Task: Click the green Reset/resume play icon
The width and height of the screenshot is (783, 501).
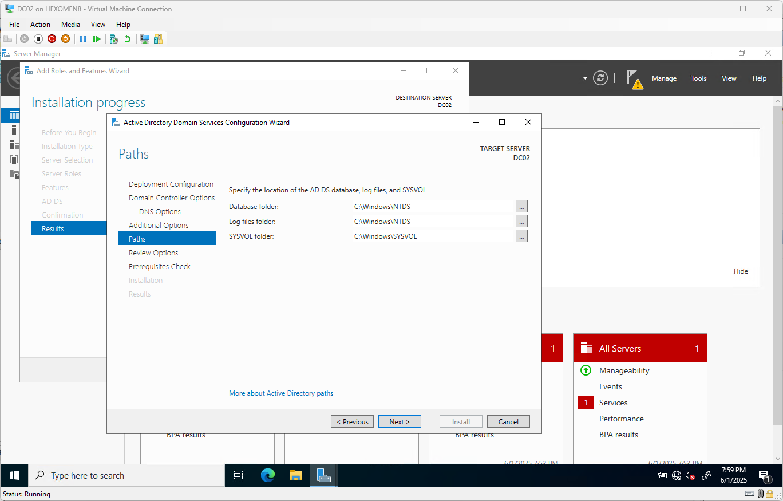Action: [x=97, y=39]
